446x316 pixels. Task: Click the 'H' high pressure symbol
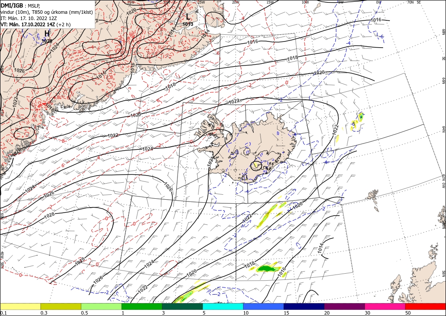coord(47,34)
